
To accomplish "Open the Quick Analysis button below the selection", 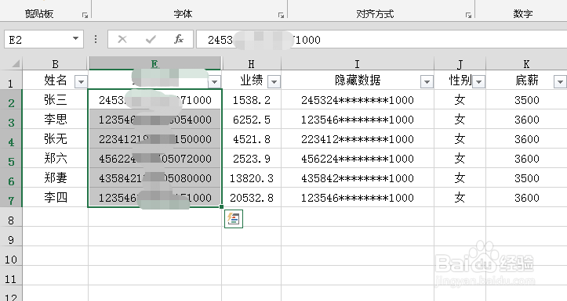I will (234, 219).
